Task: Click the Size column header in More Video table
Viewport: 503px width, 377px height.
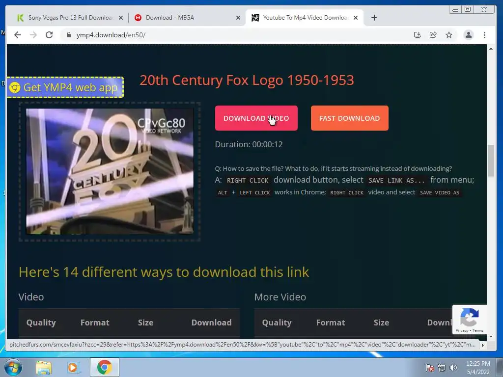Action: pyautogui.click(x=381, y=323)
